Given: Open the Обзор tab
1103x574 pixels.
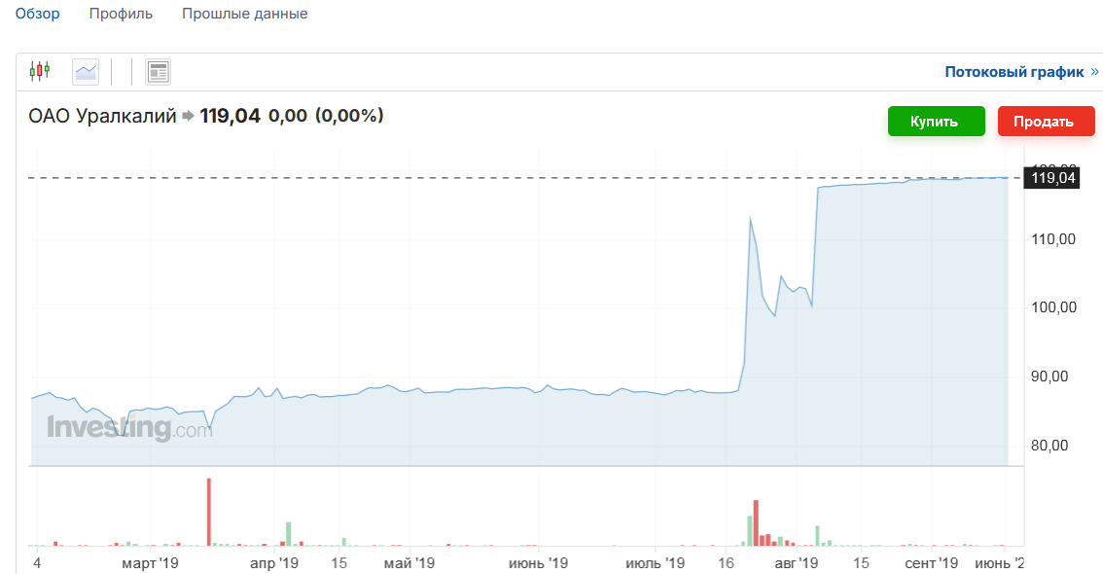Looking at the screenshot, I should tap(37, 14).
